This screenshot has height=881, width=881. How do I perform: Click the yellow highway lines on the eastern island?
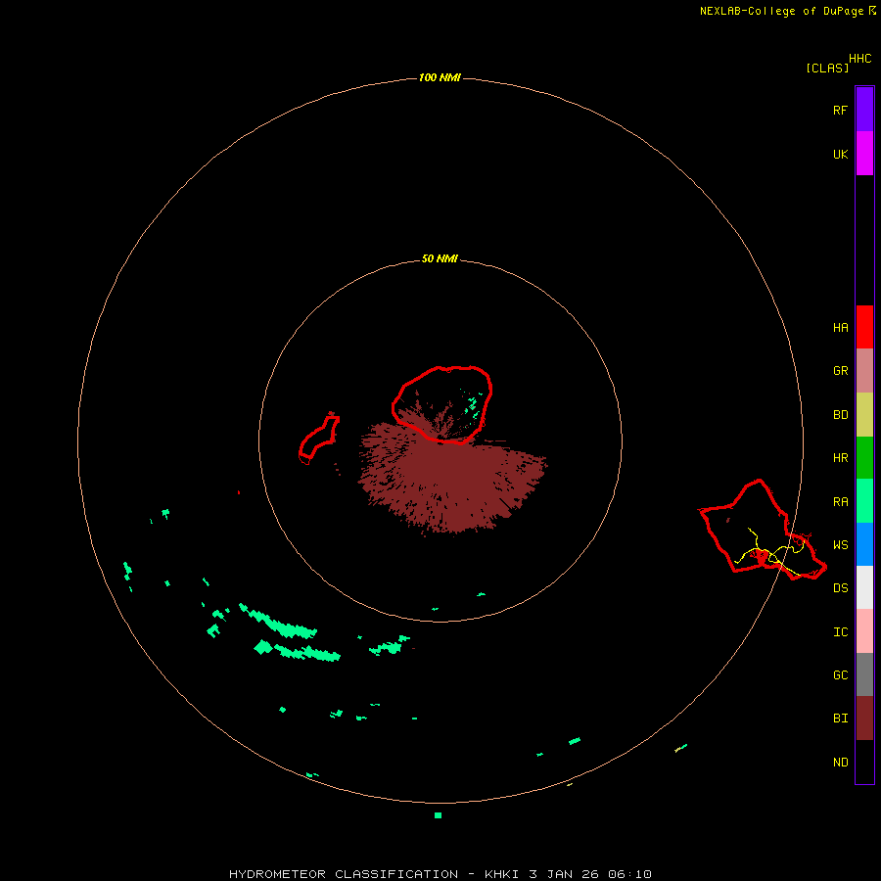771,552
